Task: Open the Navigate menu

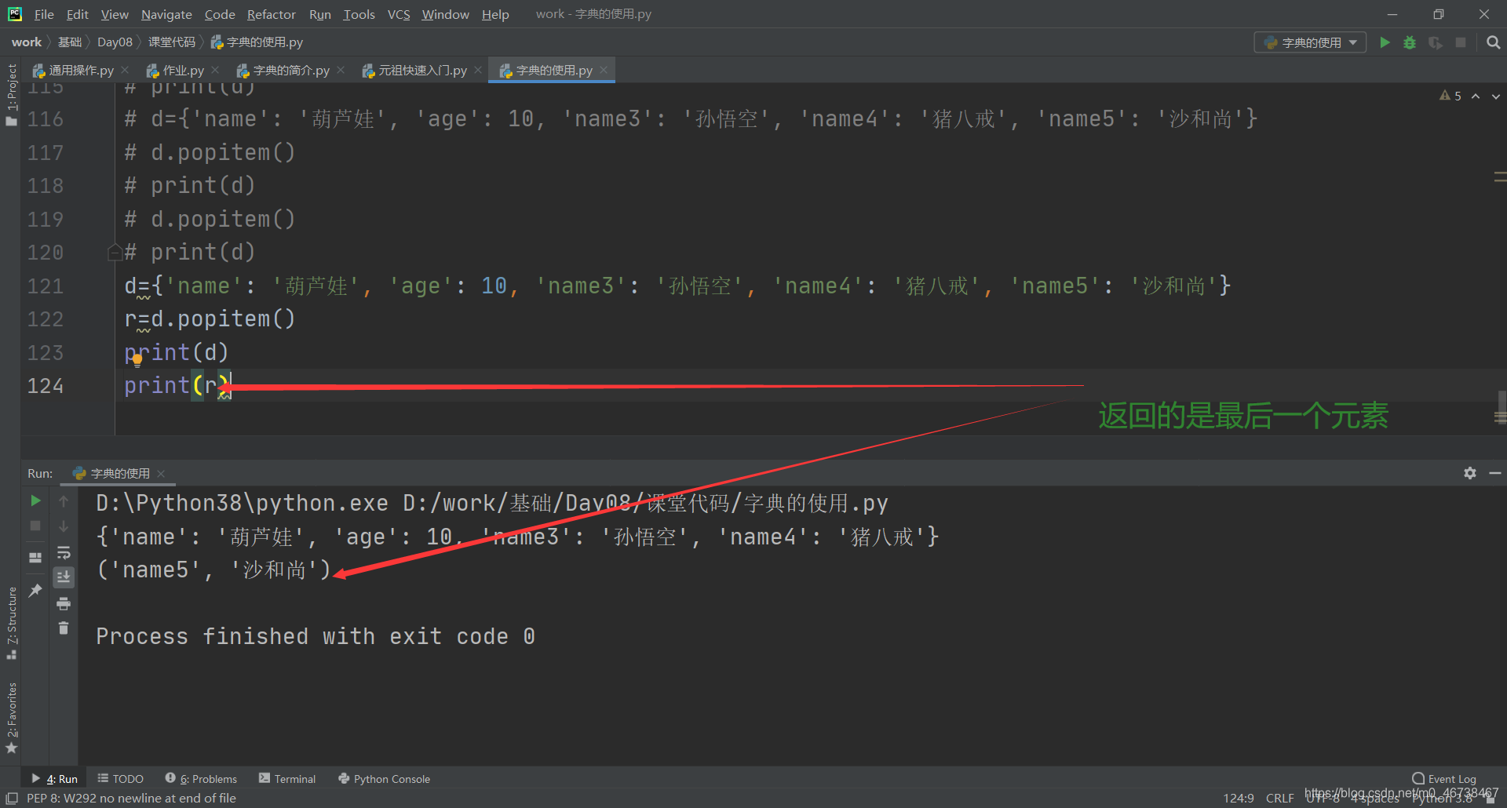Action: click(166, 14)
